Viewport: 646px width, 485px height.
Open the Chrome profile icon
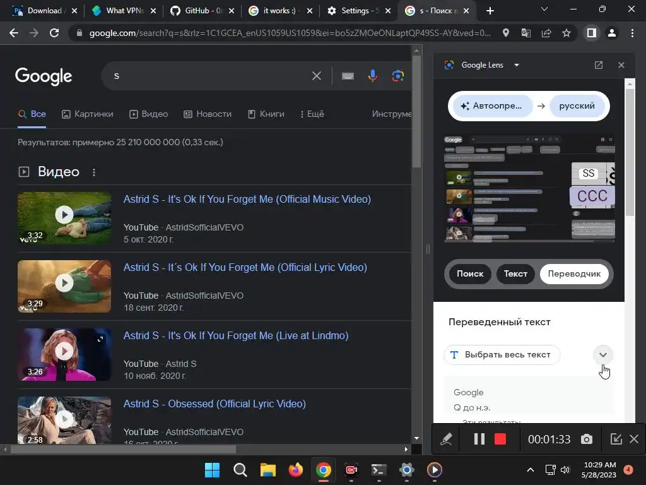(612, 33)
